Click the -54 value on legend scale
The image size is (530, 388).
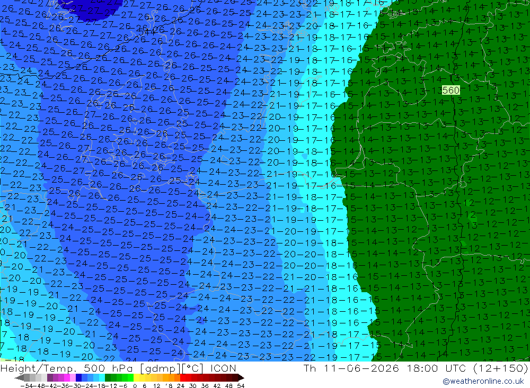click(26, 386)
